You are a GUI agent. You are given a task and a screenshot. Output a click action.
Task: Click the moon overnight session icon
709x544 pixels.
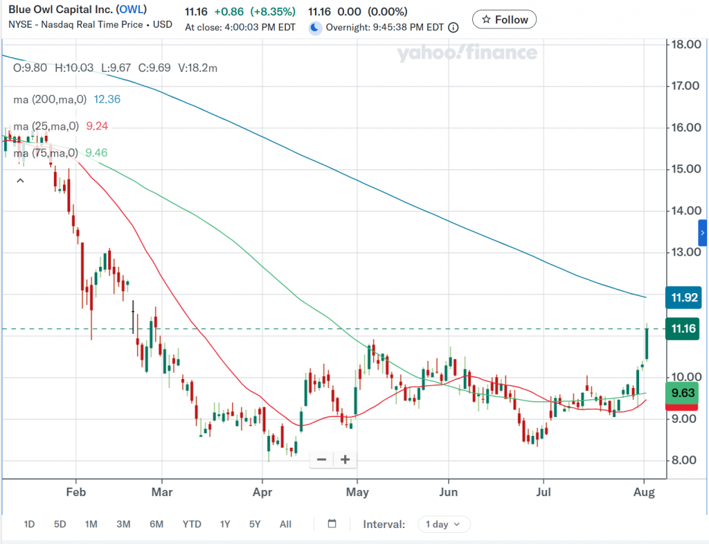[x=315, y=28]
